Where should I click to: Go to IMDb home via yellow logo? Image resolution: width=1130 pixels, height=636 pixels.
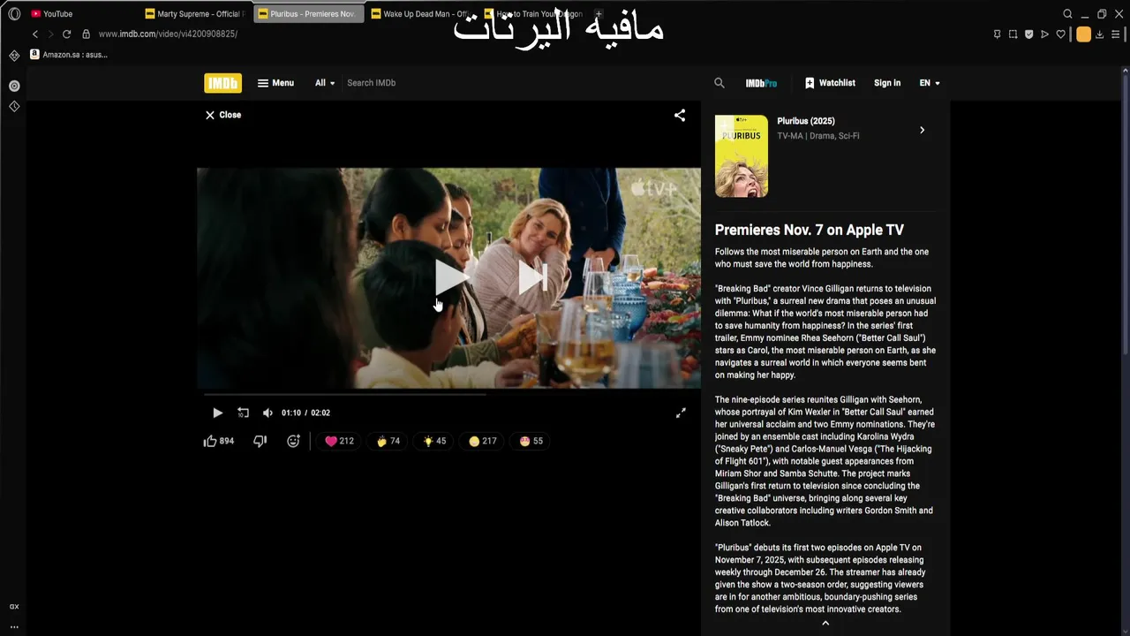pyautogui.click(x=222, y=83)
